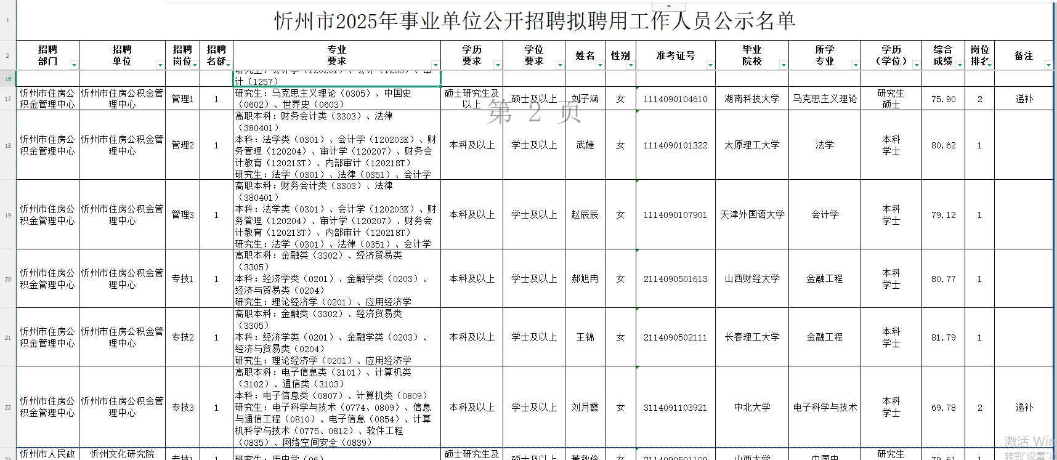Image resolution: width=1057 pixels, height=460 pixels.
Task: Click exam number 1114090107901
Action: pos(675,215)
